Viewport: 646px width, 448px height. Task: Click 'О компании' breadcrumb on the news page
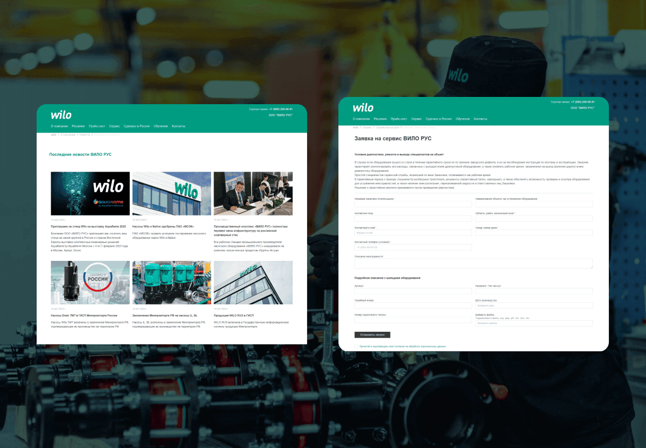point(68,135)
